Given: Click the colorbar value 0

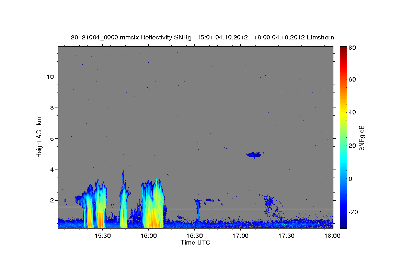Looking at the screenshot, I should tap(350, 179).
